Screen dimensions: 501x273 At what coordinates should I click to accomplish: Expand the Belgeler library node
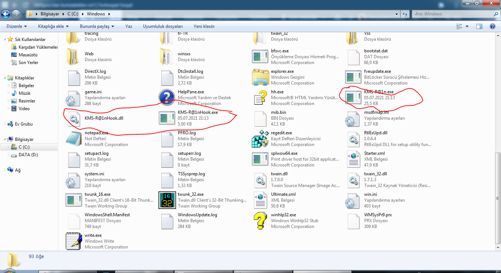click(x=9, y=86)
